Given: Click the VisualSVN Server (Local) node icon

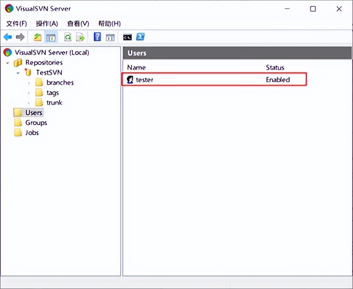Looking at the screenshot, I should (8, 52).
